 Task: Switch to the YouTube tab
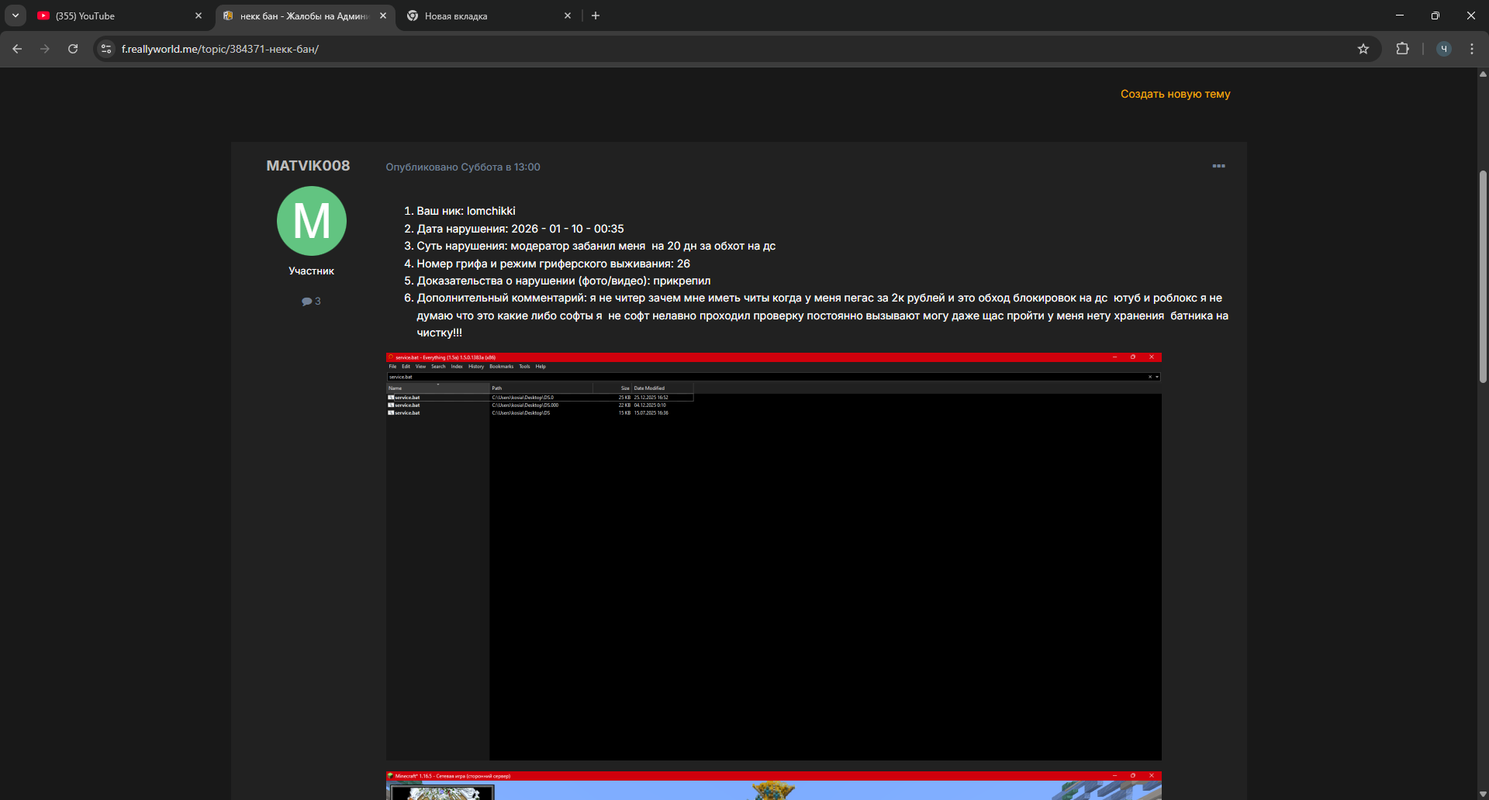(109, 16)
